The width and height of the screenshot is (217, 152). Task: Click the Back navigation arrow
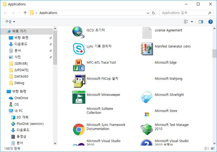pos(5,13)
